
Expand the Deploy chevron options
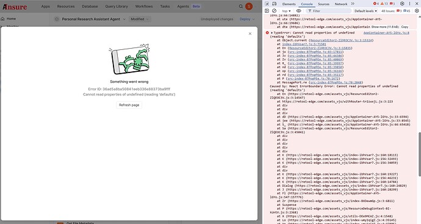(253, 19)
